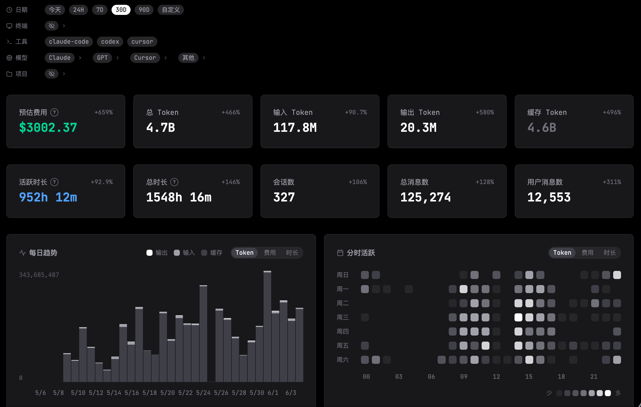This screenshot has height=407, width=641.
Task: Click the clock icon next to 日期
Action: coord(9,10)
